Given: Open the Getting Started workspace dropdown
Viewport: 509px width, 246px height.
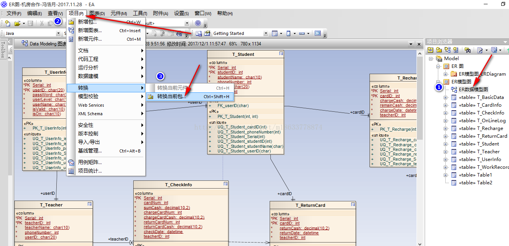Looking at the screenshot, I should pos(265,34).
